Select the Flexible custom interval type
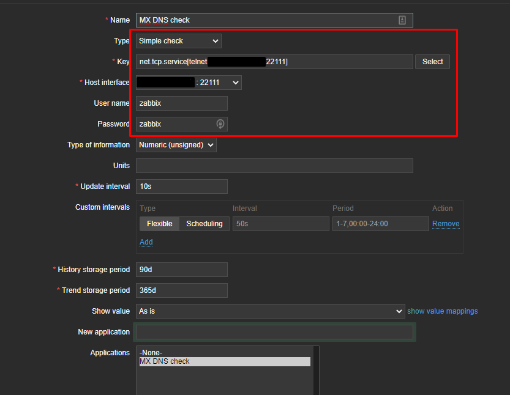The width and height of the screenshot is (510, 395). click(159, 224)
